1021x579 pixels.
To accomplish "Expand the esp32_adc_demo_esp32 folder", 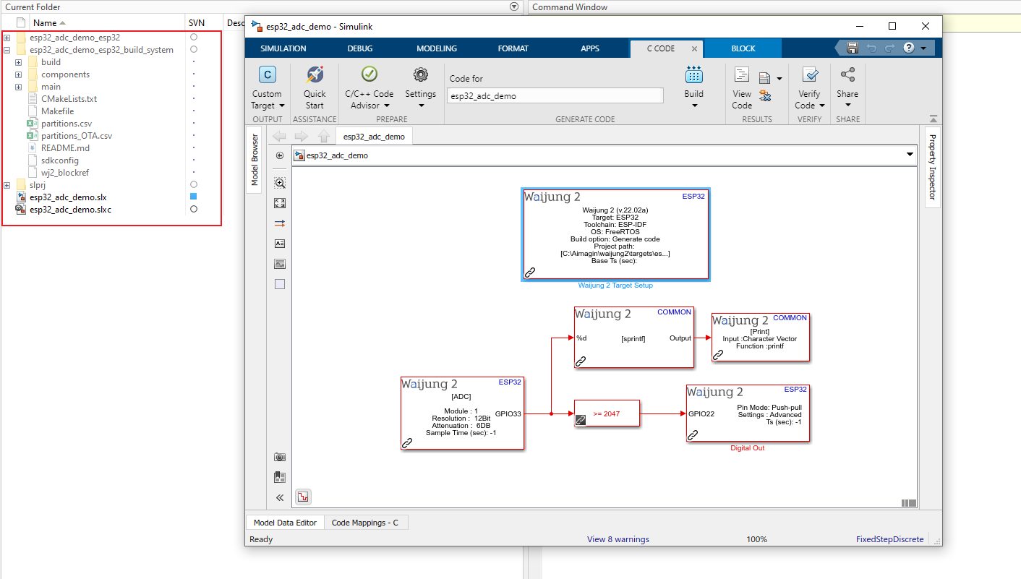I will point(7,38).
